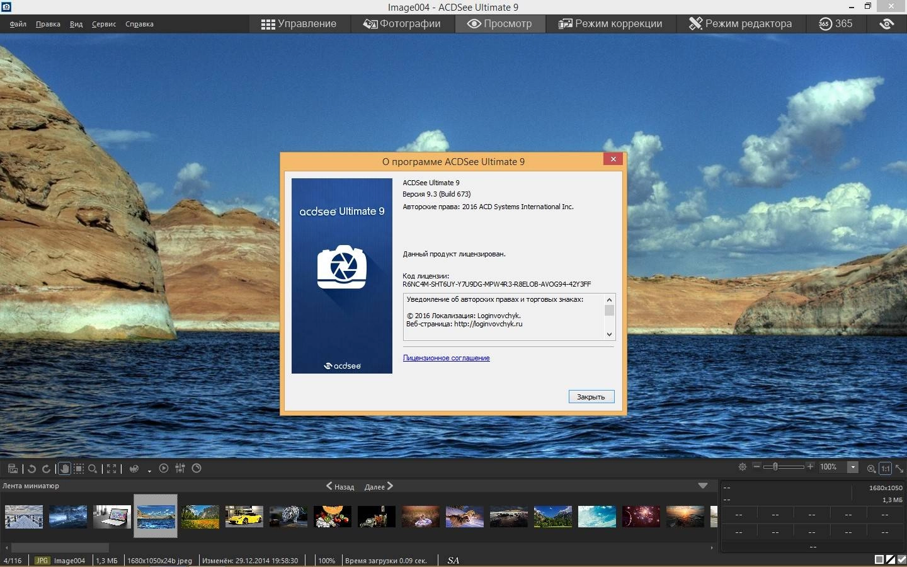Open the 365 mode tab
The width and height of the screenshot is (907, 567).
pyautogui.click(x=835, y=24)
